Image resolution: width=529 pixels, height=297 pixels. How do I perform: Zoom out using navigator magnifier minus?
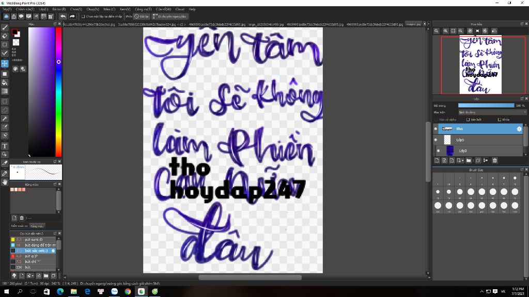point(460,31)
